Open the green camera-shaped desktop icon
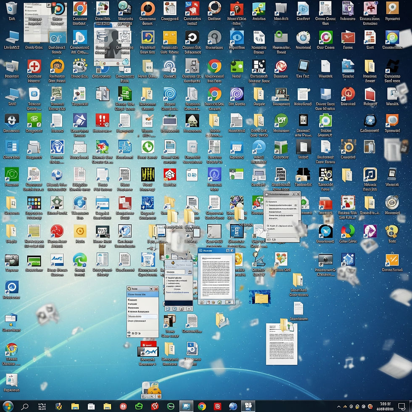Screen dimensions: 412x412 tap(325, 120)
